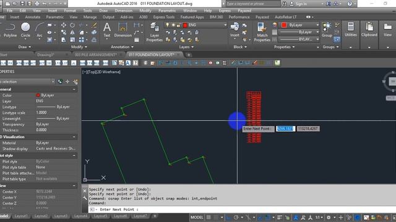Pick the Copy tool in Modify panel

[x=64, y=33]
